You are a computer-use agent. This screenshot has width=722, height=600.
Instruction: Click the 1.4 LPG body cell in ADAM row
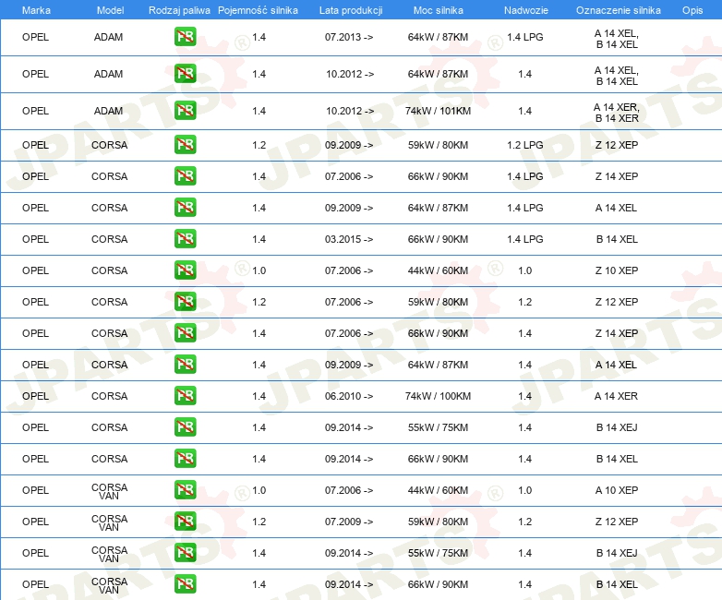[x=525, y=37]
